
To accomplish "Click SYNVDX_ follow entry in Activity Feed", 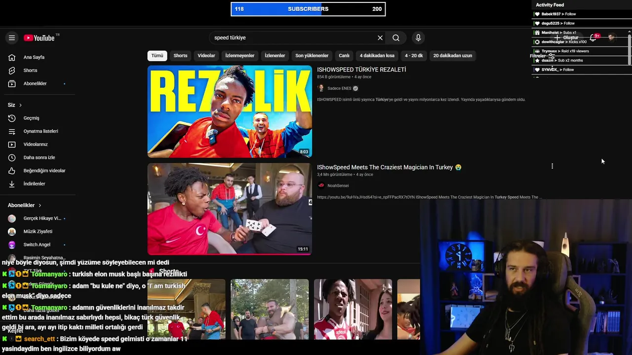I will click(582, 70).
